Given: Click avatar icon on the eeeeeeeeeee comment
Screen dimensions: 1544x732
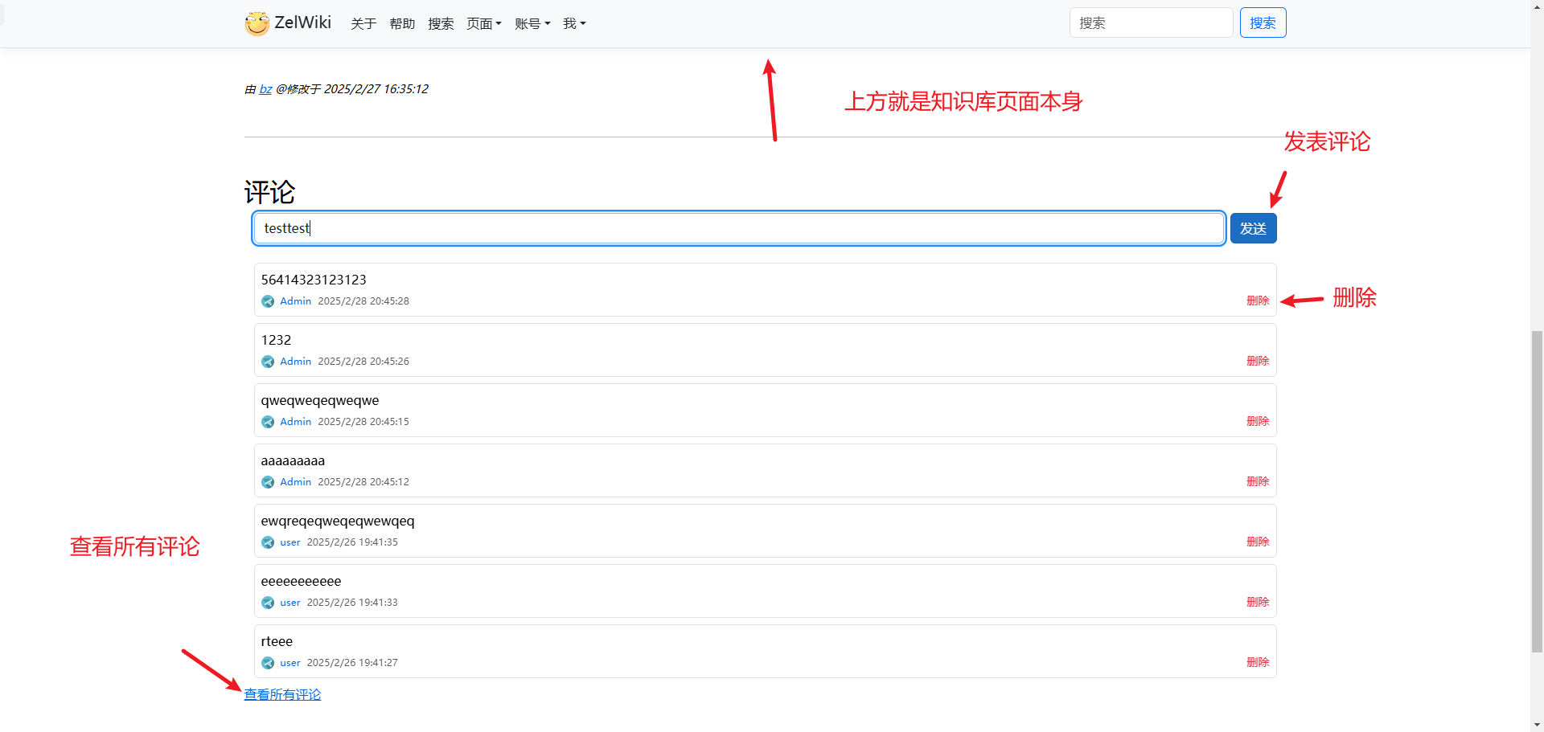Looking at the screenshot, I should (268, 603).
